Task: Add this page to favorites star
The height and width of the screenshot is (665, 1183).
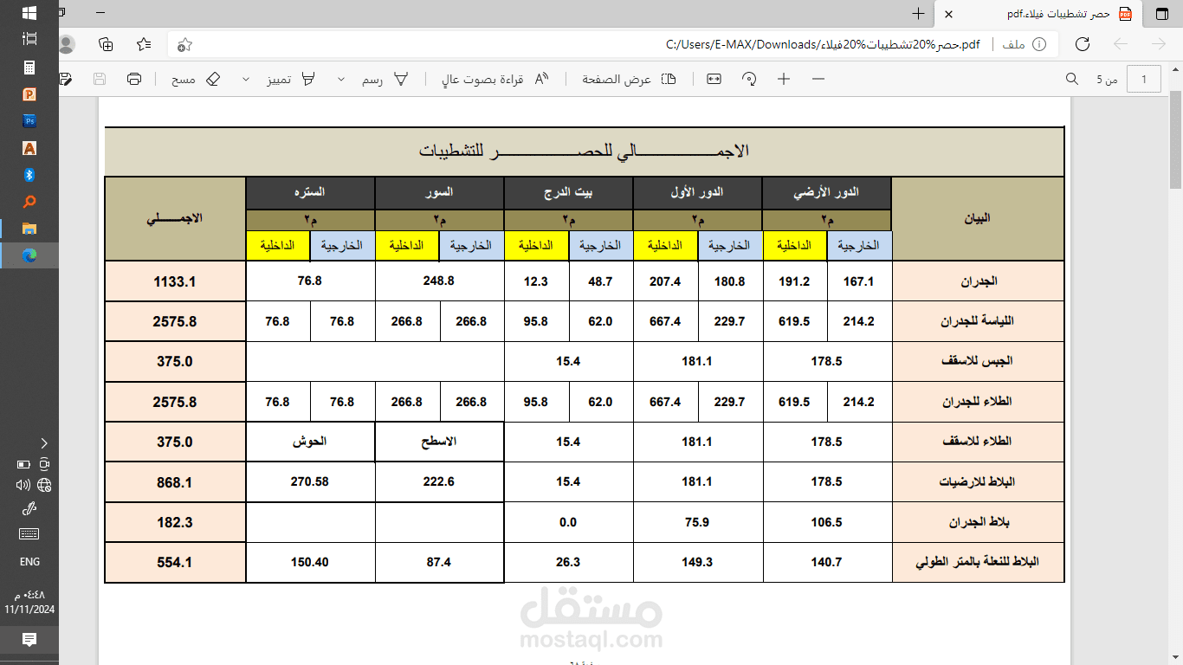Action: tap(184, 45)
